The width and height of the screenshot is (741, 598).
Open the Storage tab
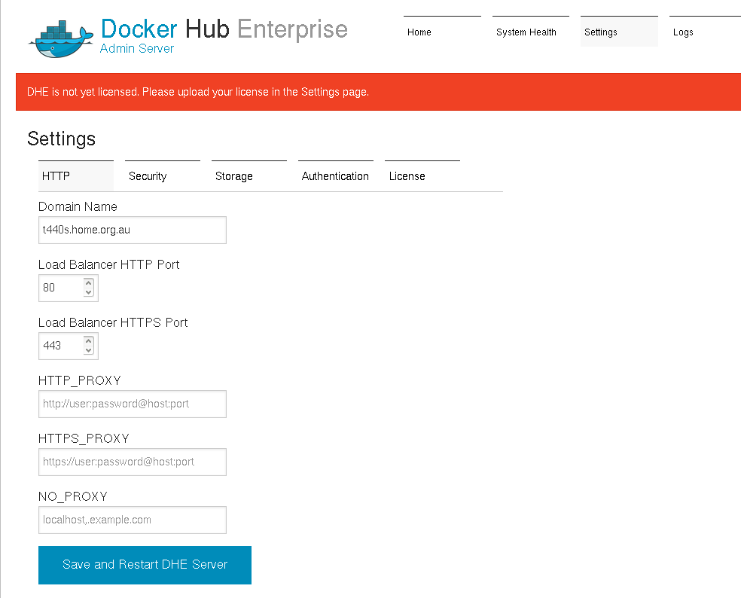point(249,176)
